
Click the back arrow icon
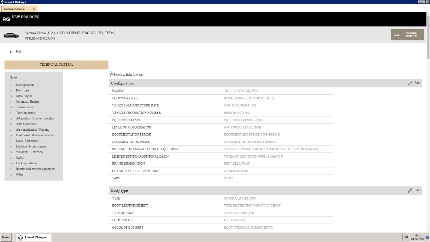point(11,52)
